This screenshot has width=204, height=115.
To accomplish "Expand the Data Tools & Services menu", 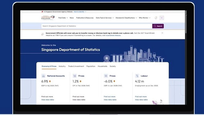I will [x=105, y=18].
